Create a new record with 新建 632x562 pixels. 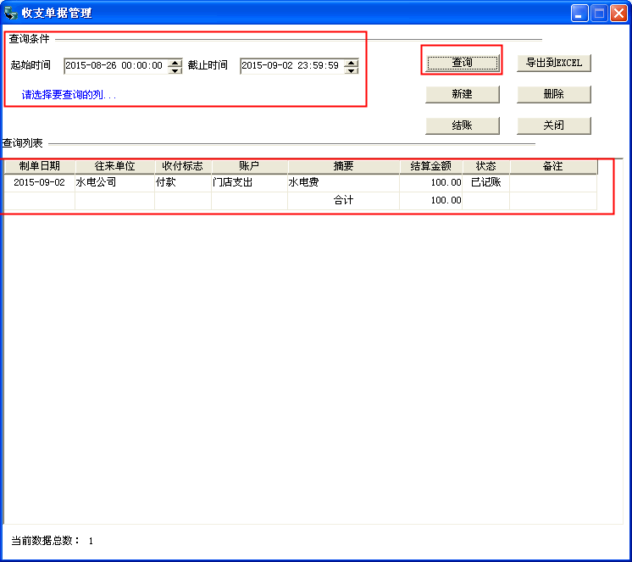click(x=462, y=94)
